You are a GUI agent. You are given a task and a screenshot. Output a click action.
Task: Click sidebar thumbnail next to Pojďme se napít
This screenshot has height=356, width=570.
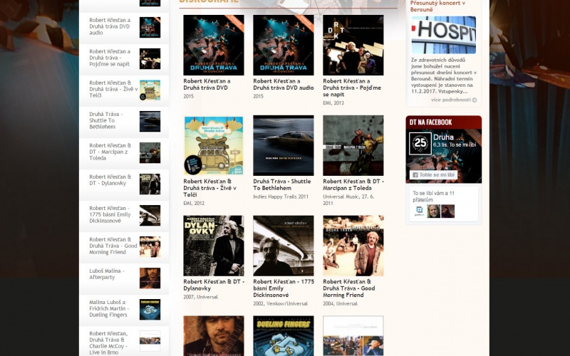[x=150, y=58]
